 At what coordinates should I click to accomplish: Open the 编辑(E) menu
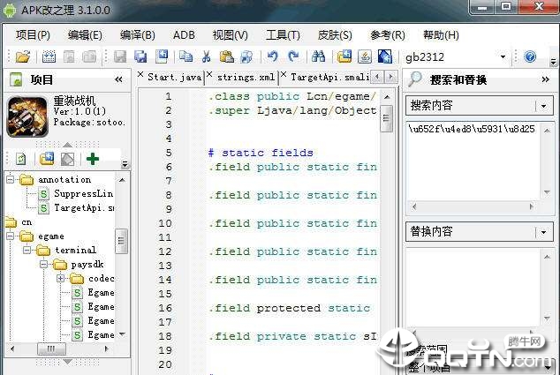(x=85, y=35)
